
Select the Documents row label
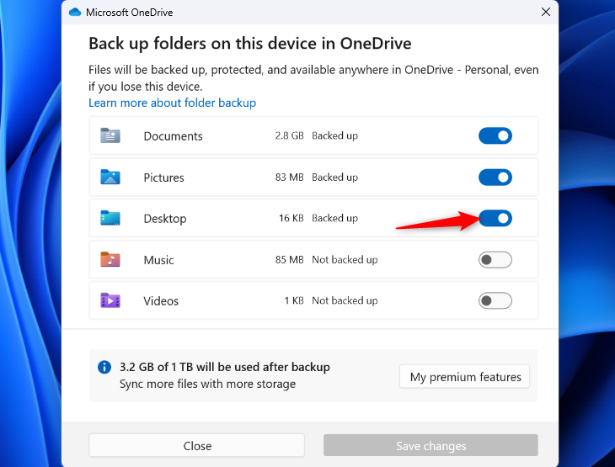coord(173,136)
